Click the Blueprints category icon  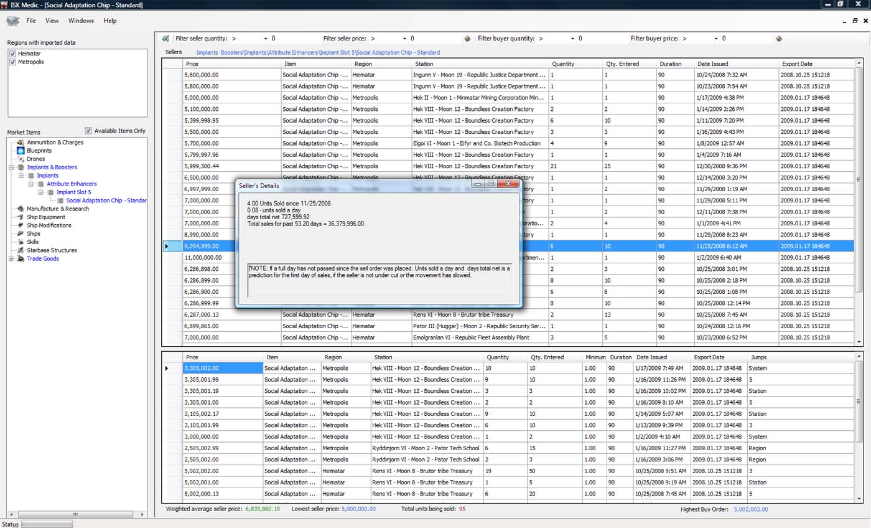point(21,151)
